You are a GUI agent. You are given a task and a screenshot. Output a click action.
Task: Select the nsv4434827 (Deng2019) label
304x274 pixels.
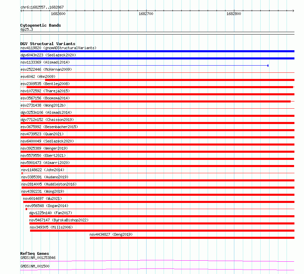[x=111, y=234]
